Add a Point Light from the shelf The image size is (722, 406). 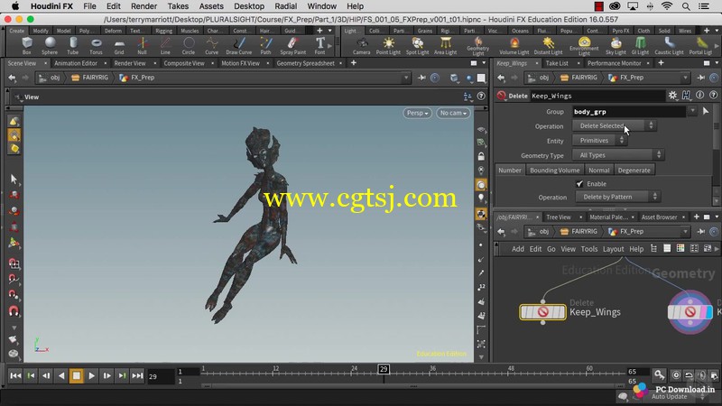click(388, 46)
